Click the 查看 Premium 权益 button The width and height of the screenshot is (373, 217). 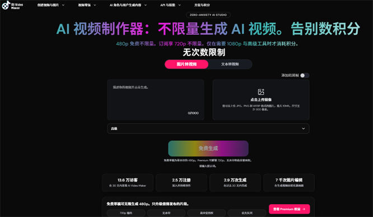pos(289,209)
